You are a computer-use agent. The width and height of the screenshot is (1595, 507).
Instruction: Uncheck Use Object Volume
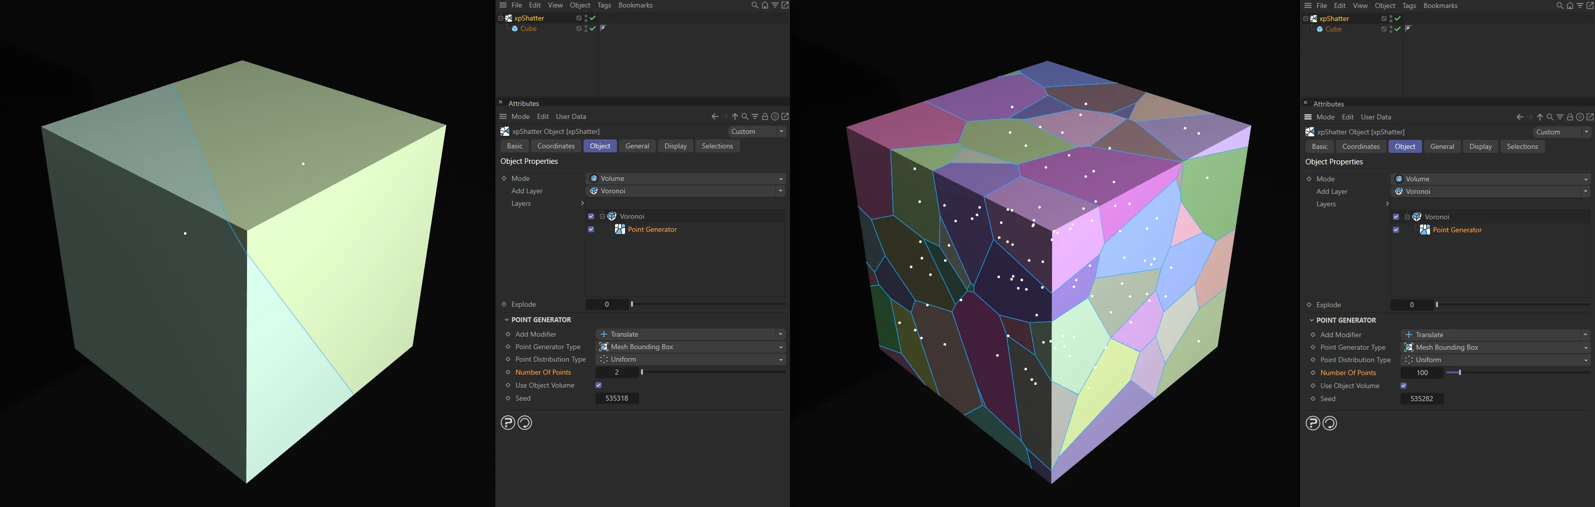tap(598, 385)
